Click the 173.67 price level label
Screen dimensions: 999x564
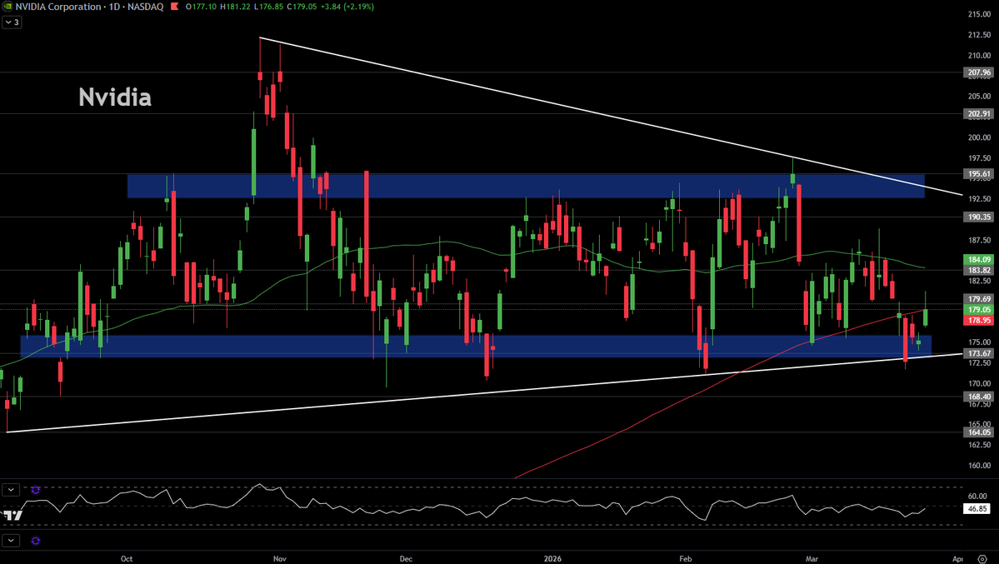(979, 353)
